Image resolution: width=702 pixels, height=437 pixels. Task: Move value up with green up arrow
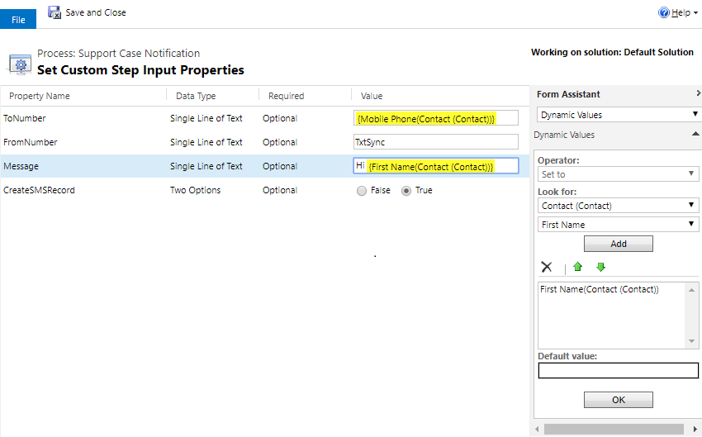tap(578, 267)
